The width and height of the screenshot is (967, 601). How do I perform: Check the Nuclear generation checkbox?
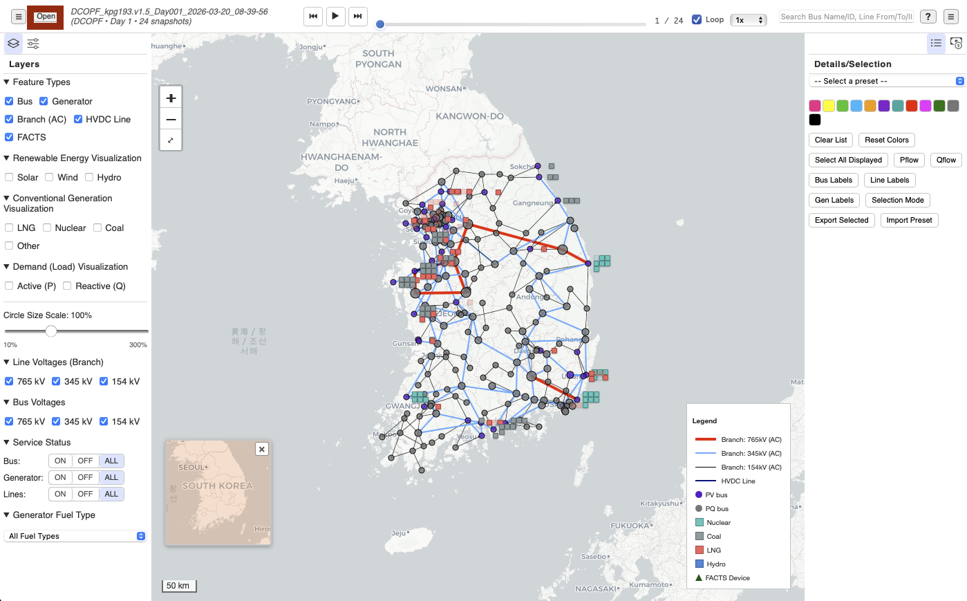(46, 228)
